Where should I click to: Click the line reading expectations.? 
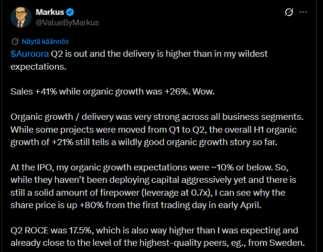tap(39, 67)
